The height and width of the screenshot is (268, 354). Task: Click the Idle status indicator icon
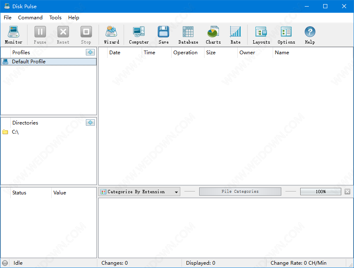(x=5, y=263)
